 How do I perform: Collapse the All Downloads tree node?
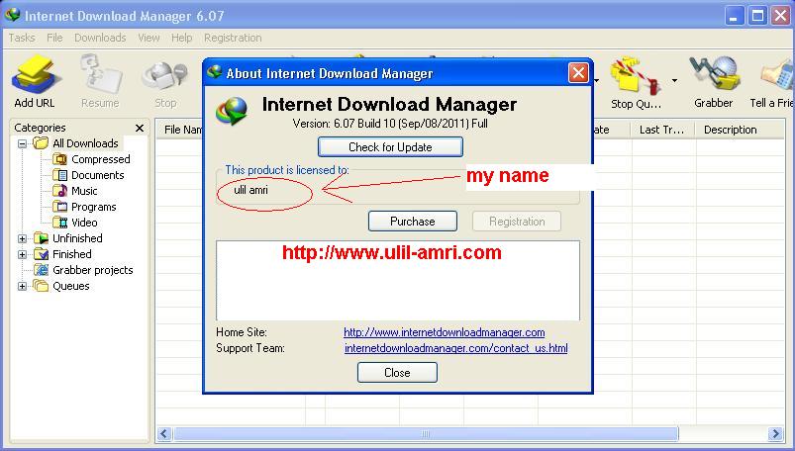23,143
